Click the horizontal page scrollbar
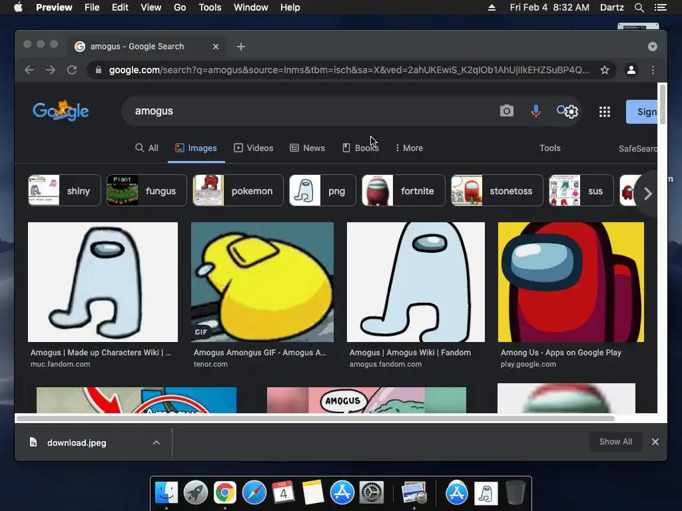 tap(315, 419)
